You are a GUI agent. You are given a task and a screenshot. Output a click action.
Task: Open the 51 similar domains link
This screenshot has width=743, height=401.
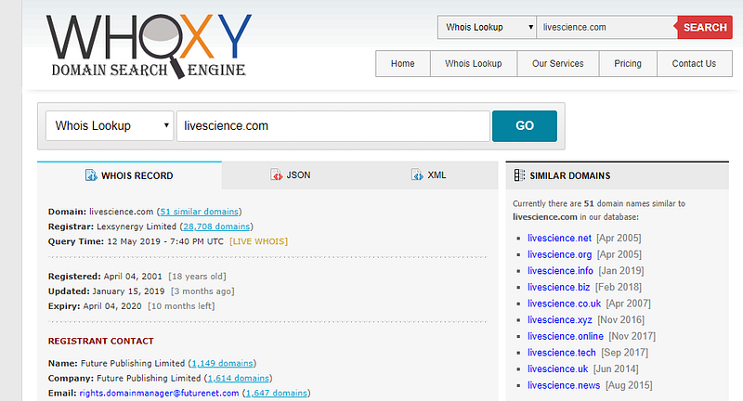click(x=199, y=212)
